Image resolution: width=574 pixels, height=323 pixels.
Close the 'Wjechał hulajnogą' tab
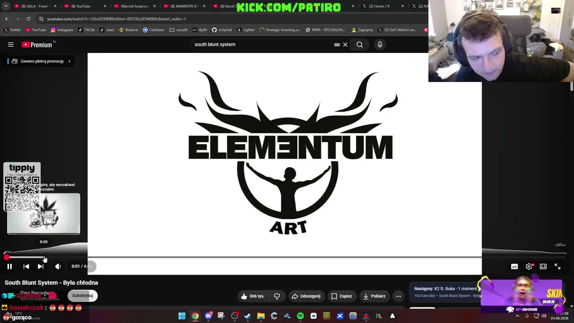click(x=155, y=6)
